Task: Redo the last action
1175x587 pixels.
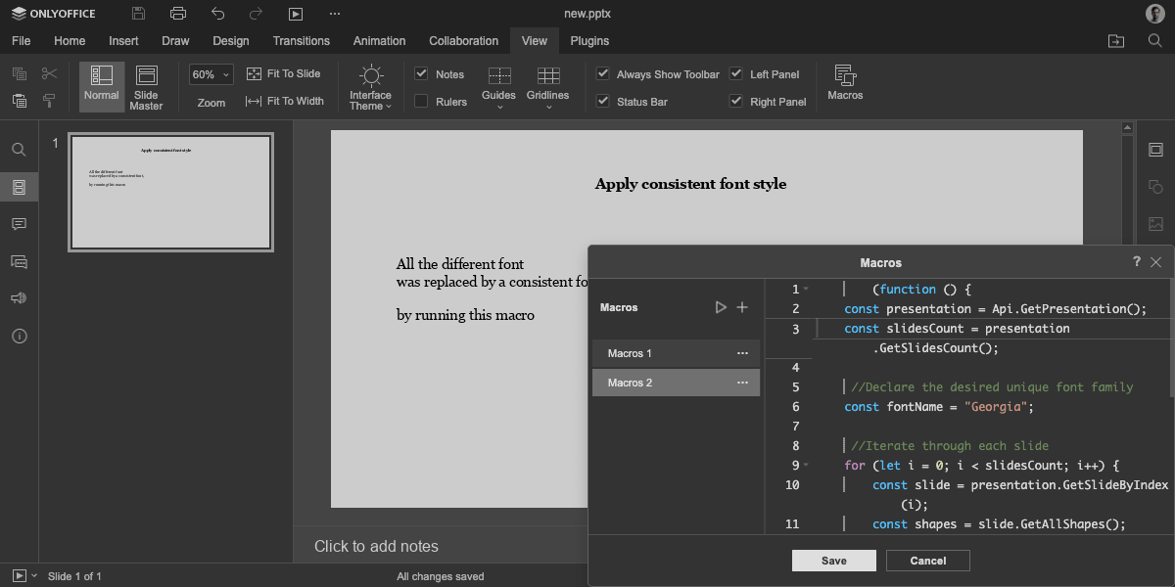Action: click(x=257, y=14)
